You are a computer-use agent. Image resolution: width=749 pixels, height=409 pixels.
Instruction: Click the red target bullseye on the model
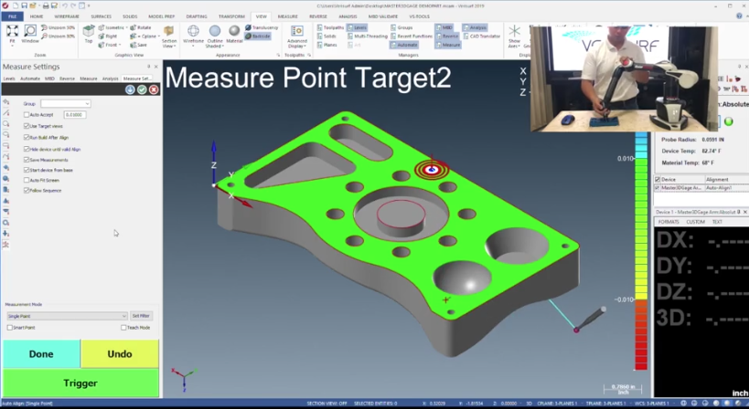[x=432, y=169]
